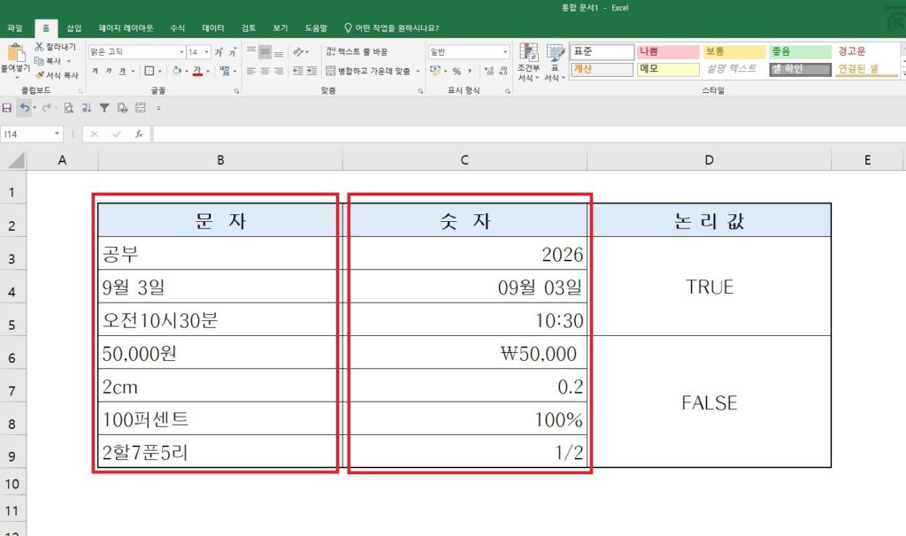This screenshot has height=536, width=906.
Task: Apply the 메모 (Note) cell style
Action: [667, 69]
